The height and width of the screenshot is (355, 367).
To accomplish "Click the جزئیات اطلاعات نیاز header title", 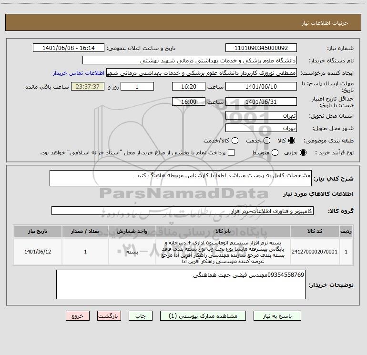I will click(325, 23).
